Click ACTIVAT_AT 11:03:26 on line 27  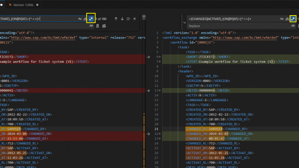pyautogui.click(x=217, y=158)
